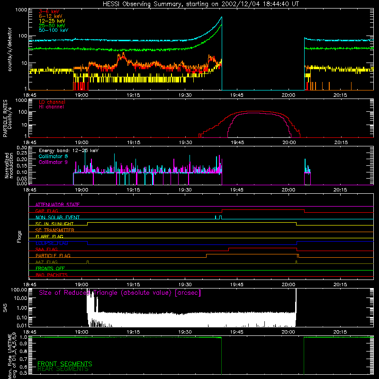Click 'Size of Reduced Triangle' plot title
The width and height of the screenshot is (379, 379).
pos(120,293)
